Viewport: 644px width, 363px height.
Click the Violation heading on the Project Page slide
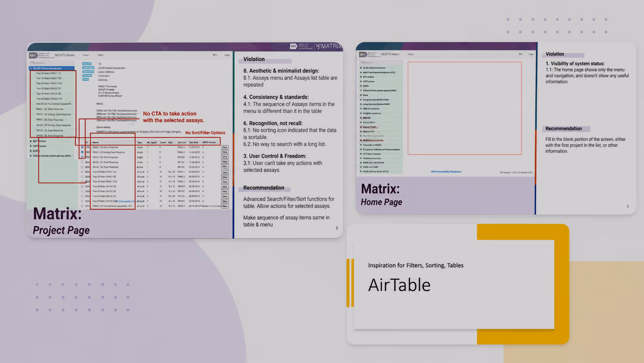(254, 59)
